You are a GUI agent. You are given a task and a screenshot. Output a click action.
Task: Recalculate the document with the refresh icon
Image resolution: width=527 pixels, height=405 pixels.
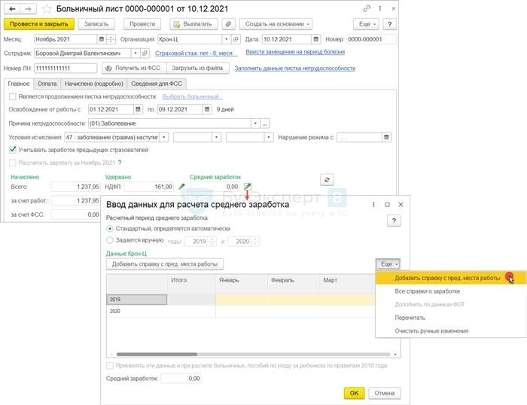(x=327, y=180)
